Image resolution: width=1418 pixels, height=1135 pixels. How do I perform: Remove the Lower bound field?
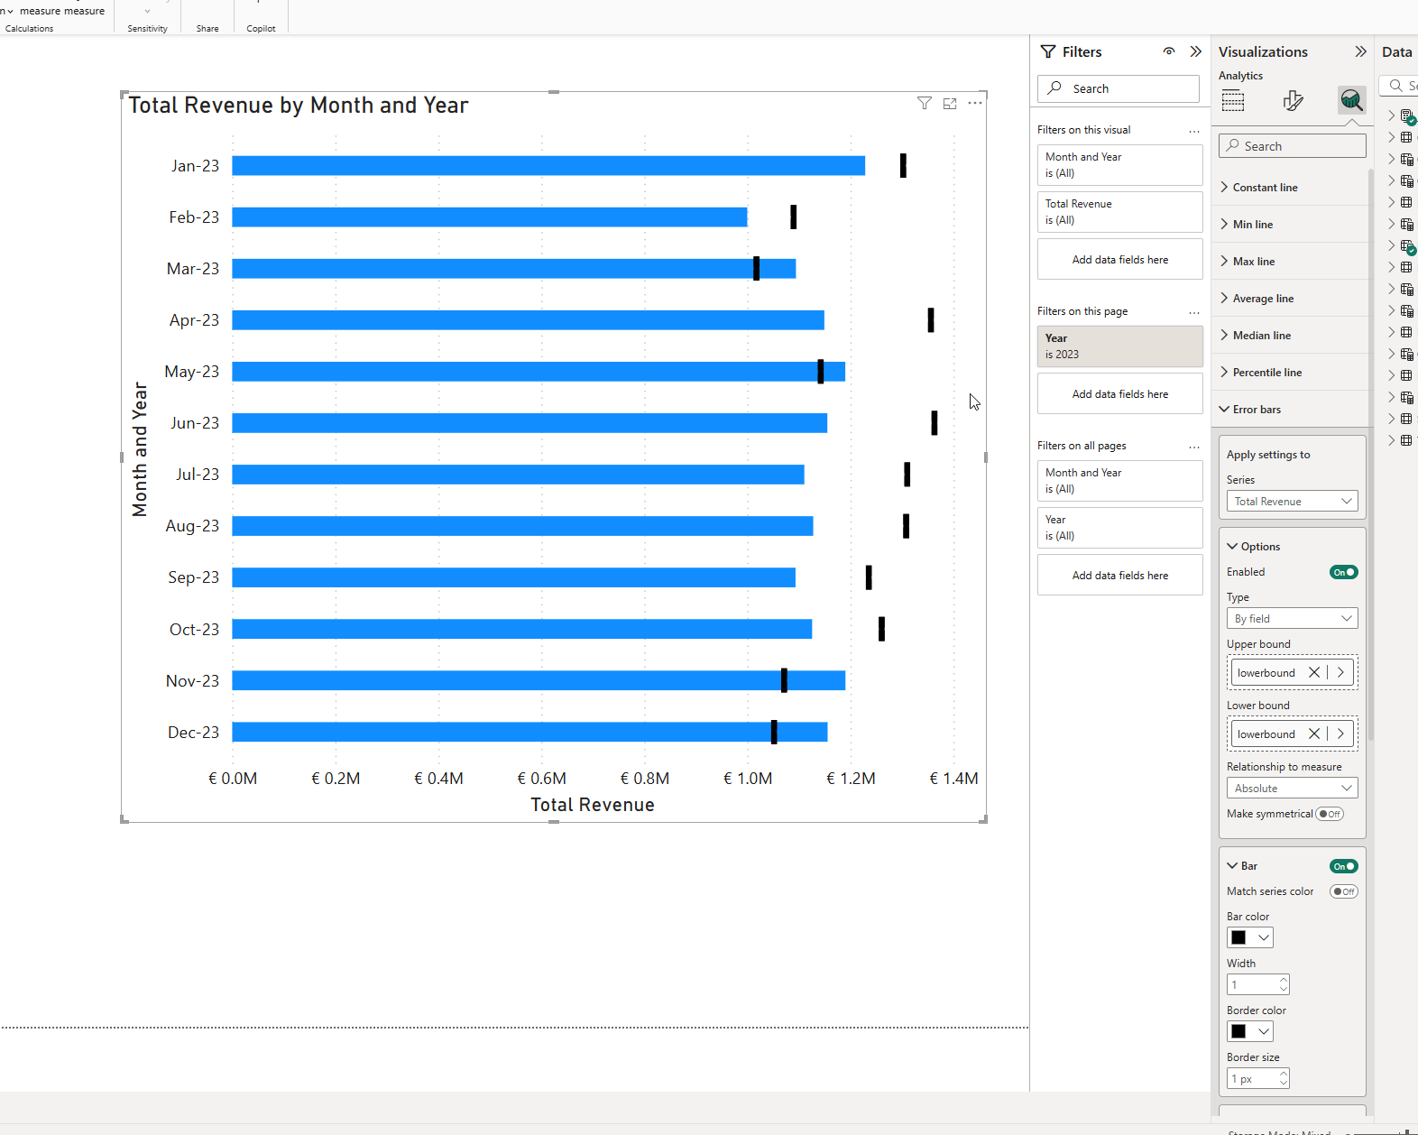[1314, 734]
